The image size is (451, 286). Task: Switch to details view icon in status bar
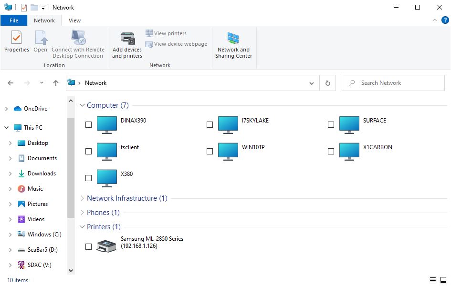tap(432, 280)
